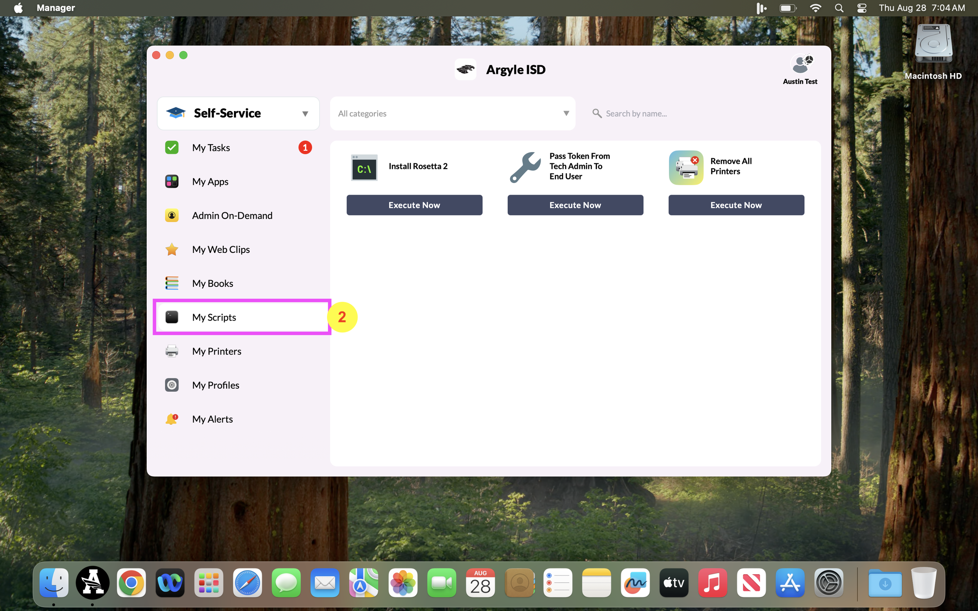978x611 pixels.
Task: Open the Manager menu in menu bar
Action: pyautogui.click(x=56, y=8)
